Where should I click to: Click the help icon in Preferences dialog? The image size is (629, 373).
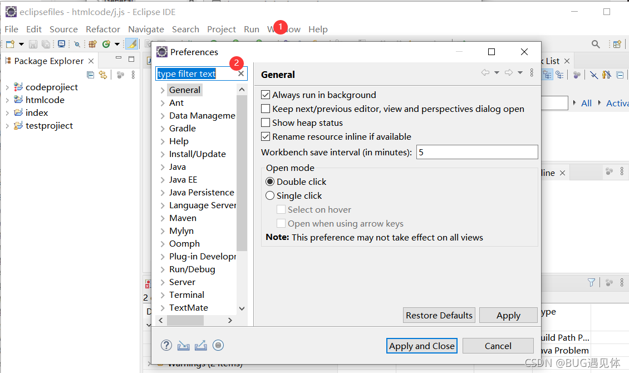coord(166,345)
